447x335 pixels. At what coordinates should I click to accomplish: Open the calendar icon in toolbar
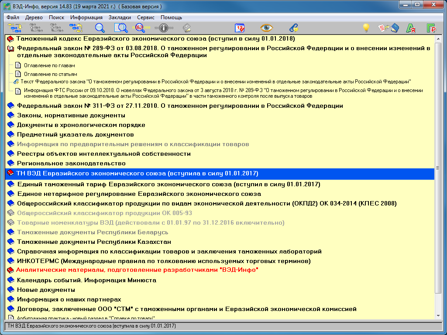(240, 28)
